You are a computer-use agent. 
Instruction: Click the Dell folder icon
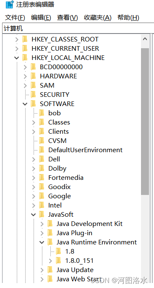pyautogui.click(x=42, y=159)
